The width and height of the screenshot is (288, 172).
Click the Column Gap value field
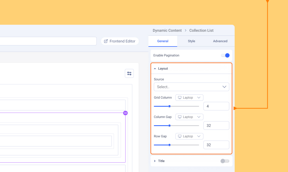[216, 126]
